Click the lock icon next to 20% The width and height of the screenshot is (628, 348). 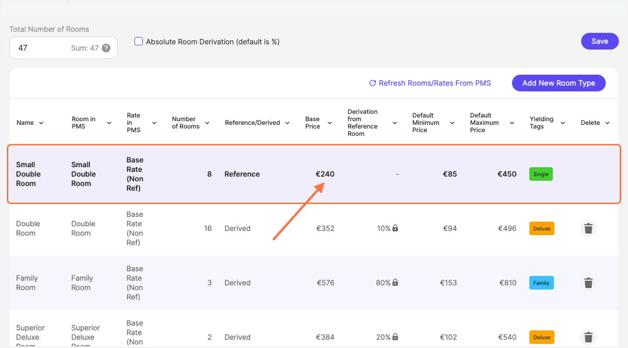395,337
